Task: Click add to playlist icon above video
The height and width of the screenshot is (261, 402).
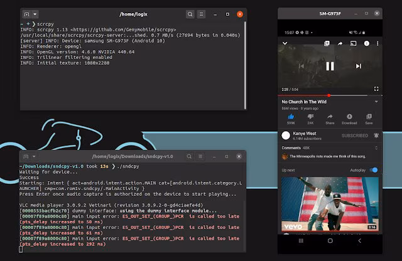Action: pos(327,43)
